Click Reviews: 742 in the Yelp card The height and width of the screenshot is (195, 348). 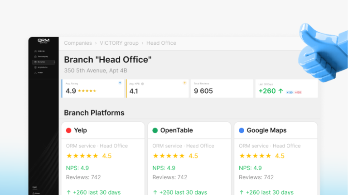83,177
